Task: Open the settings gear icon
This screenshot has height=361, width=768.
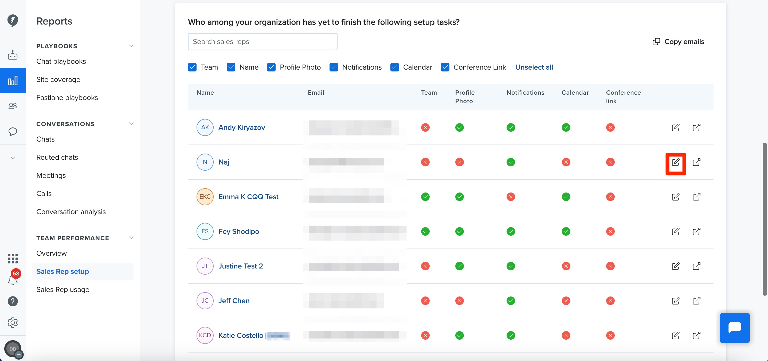Action: point(13,322)
